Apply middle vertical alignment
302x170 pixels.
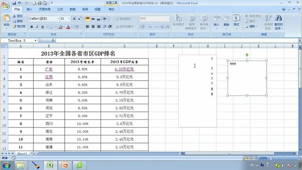[x=93, y=19]
